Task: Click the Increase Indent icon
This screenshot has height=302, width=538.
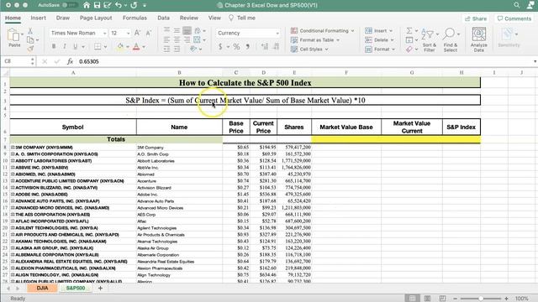Action: tap(177, 49)
